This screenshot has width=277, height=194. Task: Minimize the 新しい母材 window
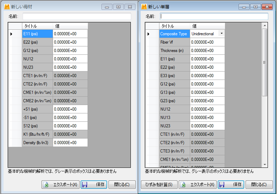[107, 7]
